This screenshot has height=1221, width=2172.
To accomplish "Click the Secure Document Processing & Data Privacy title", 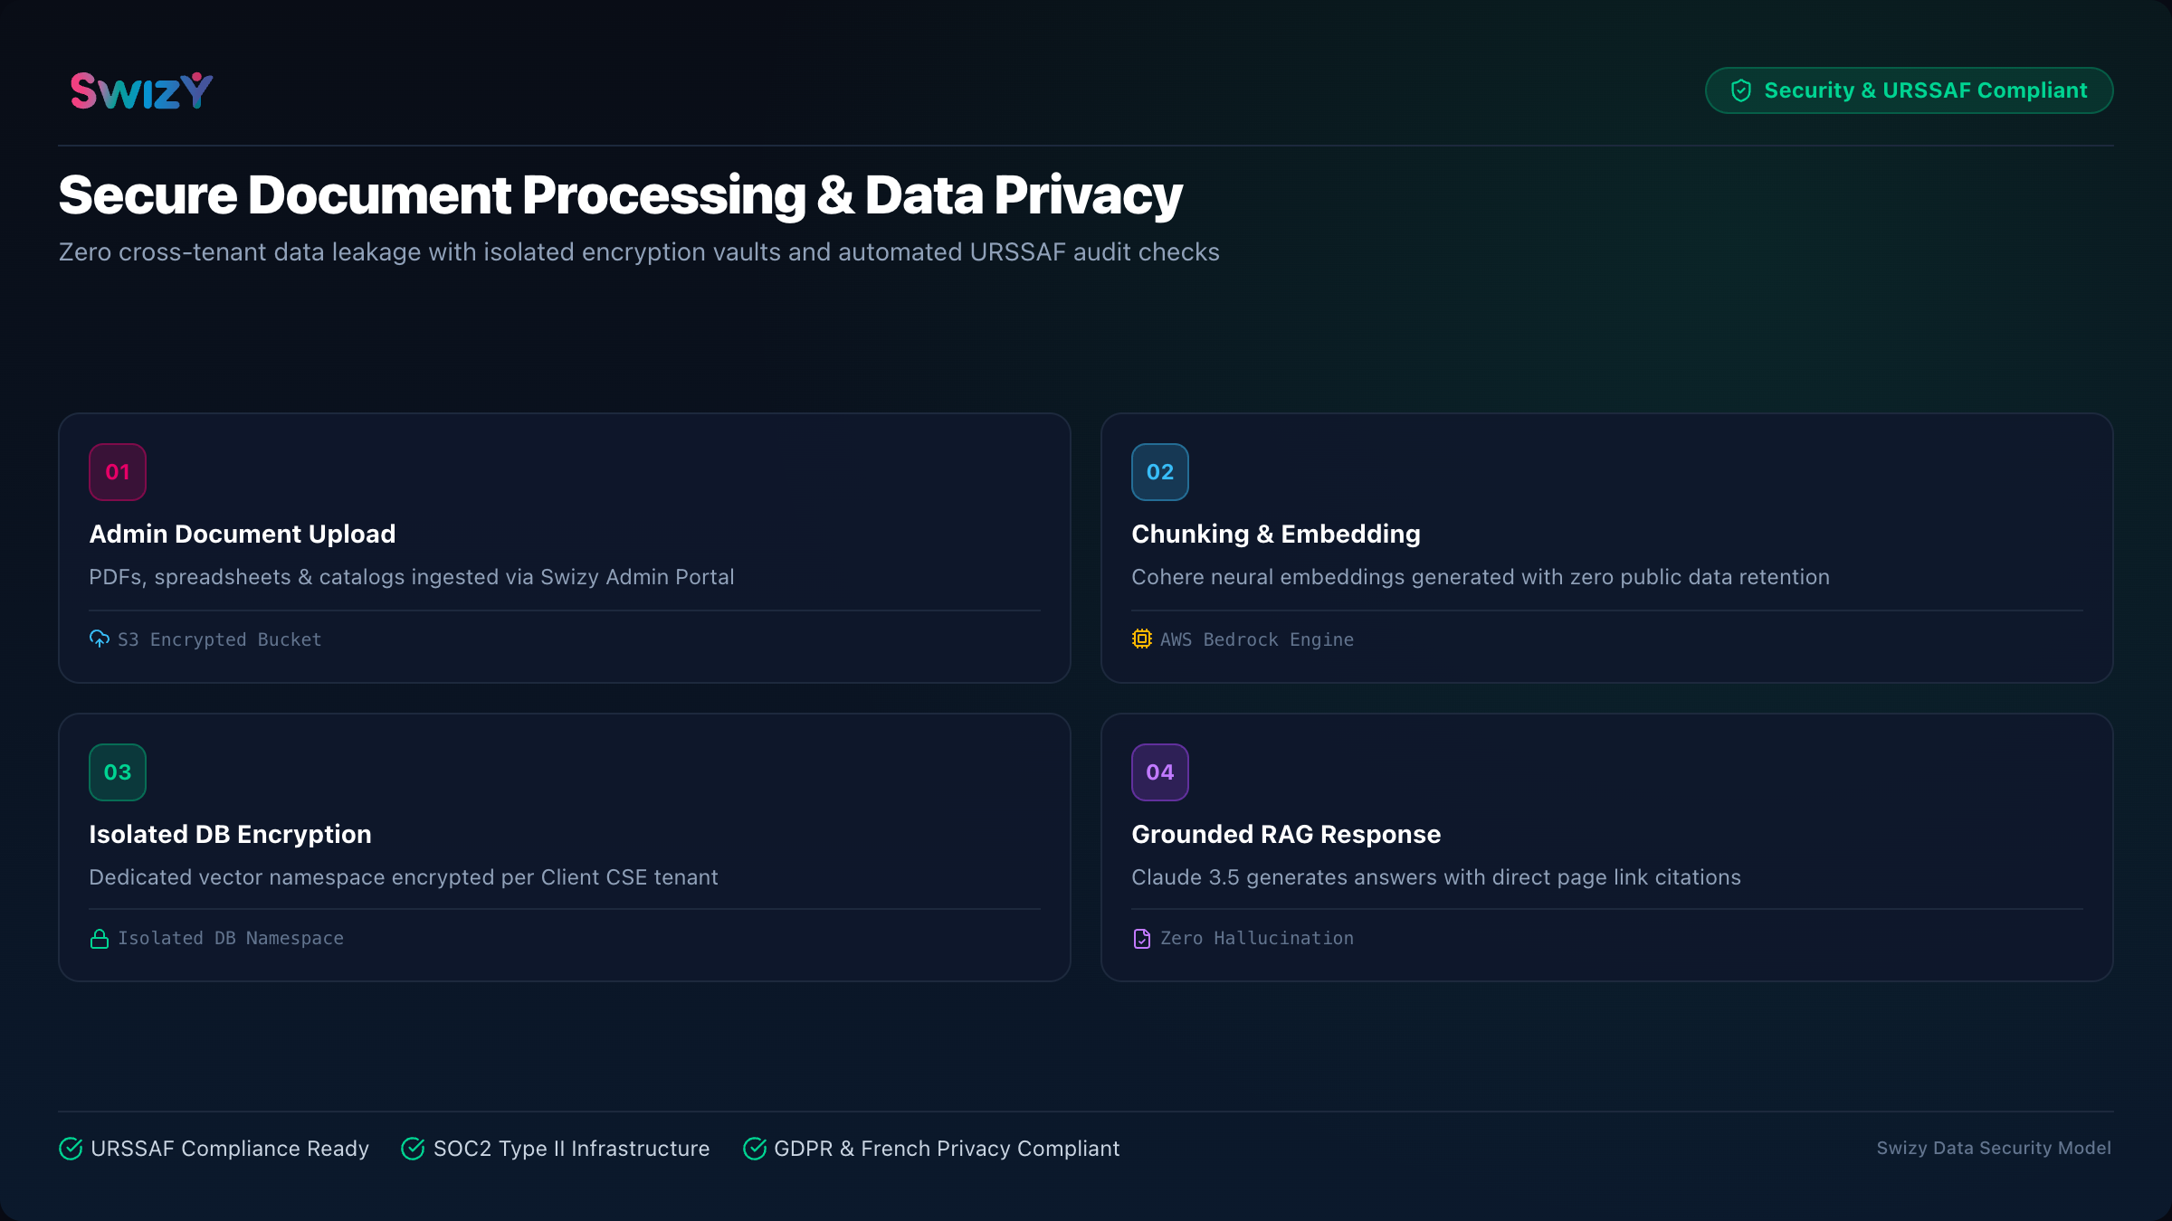I will [x=621, y=195].
